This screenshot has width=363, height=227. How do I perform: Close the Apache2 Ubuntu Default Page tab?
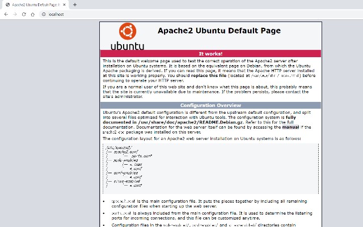(64, 5)
